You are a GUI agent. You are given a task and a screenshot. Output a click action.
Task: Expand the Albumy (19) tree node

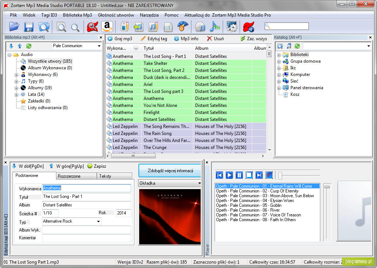[x=16, y=88]
